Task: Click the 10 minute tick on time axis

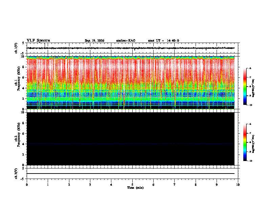Action: pos(238,185)
